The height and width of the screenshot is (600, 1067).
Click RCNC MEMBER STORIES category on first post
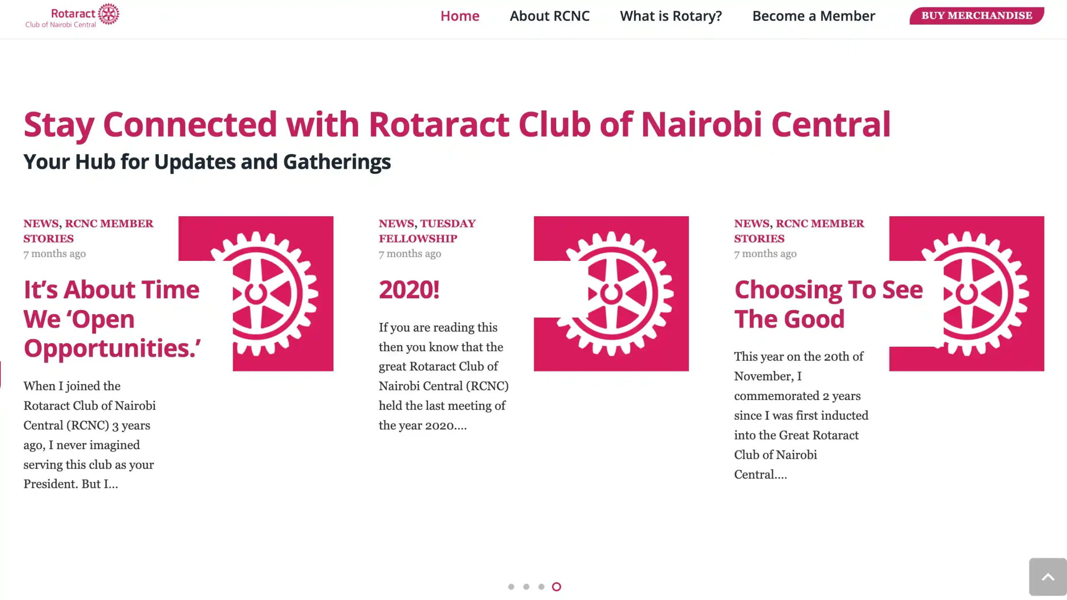tap(109, 224)
